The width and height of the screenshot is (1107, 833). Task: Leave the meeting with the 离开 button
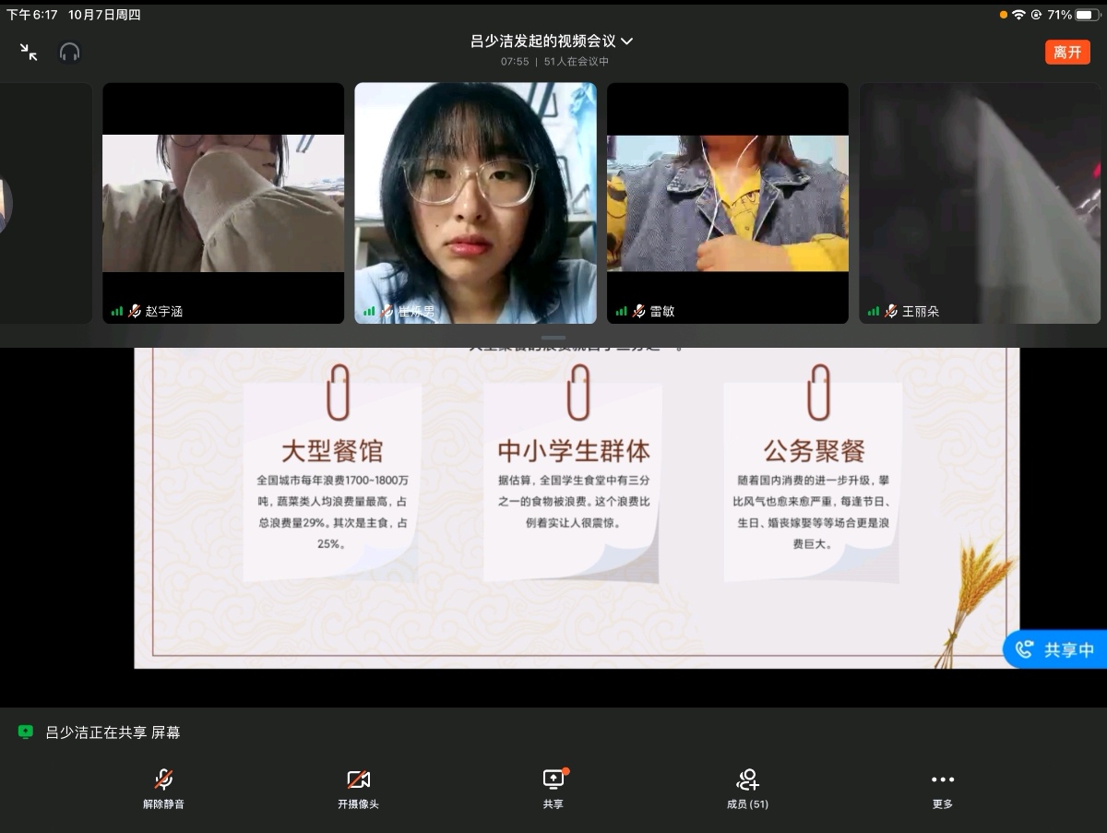pos(1067,52)
